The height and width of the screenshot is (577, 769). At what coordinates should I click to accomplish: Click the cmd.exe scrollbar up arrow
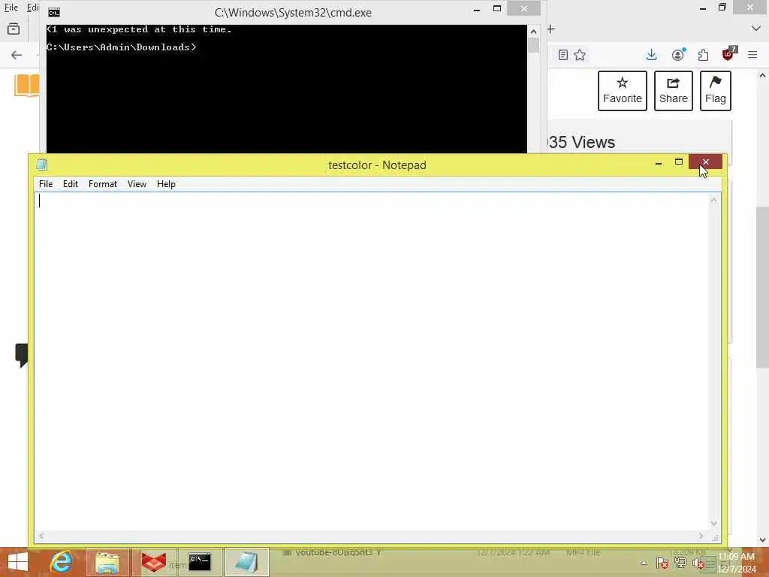point(533,32)
